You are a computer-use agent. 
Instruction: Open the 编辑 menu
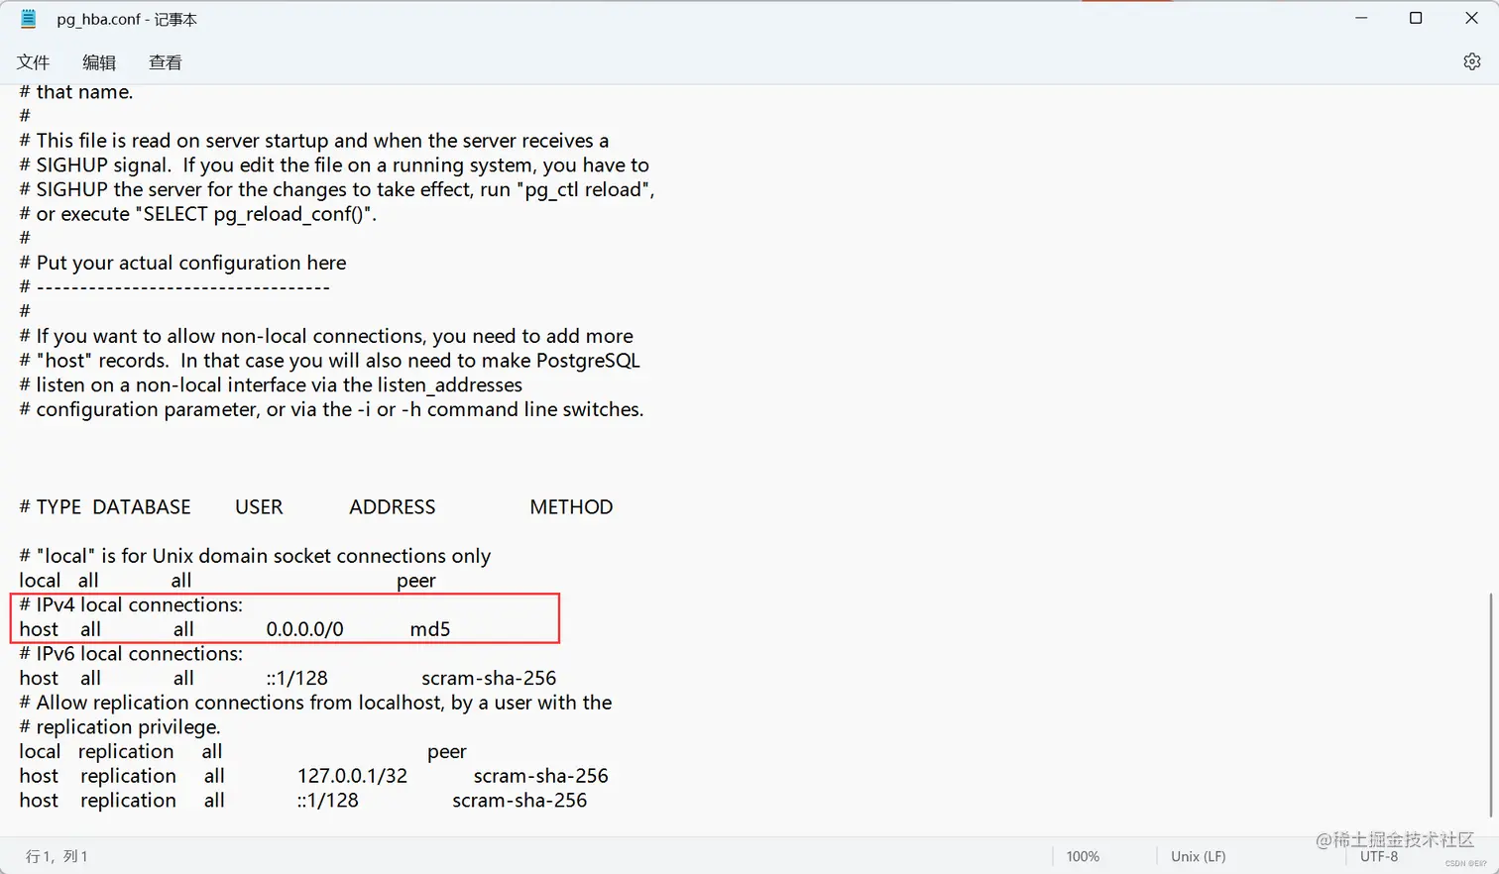pyautogui.click(x=99, y=62)
